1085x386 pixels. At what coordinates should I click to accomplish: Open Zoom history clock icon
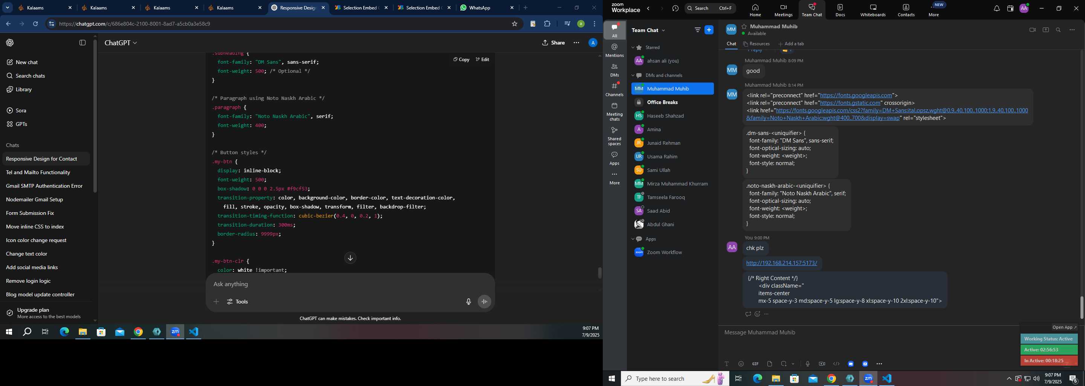click(x=675, y=8)
